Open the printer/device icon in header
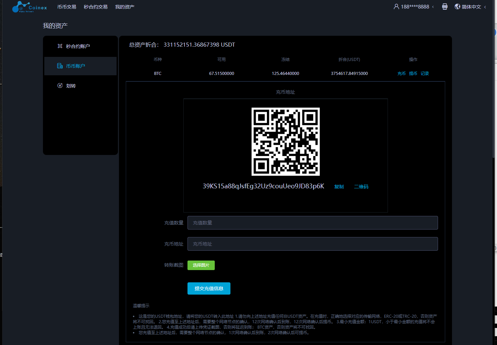 445,6
